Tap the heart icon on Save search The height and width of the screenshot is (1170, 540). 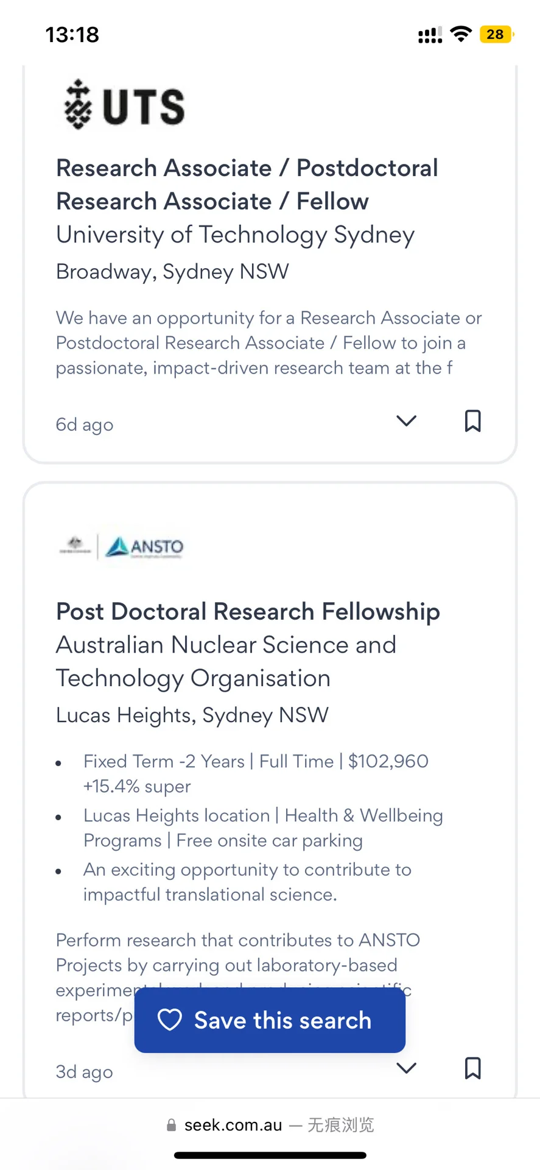point(169,1020)
